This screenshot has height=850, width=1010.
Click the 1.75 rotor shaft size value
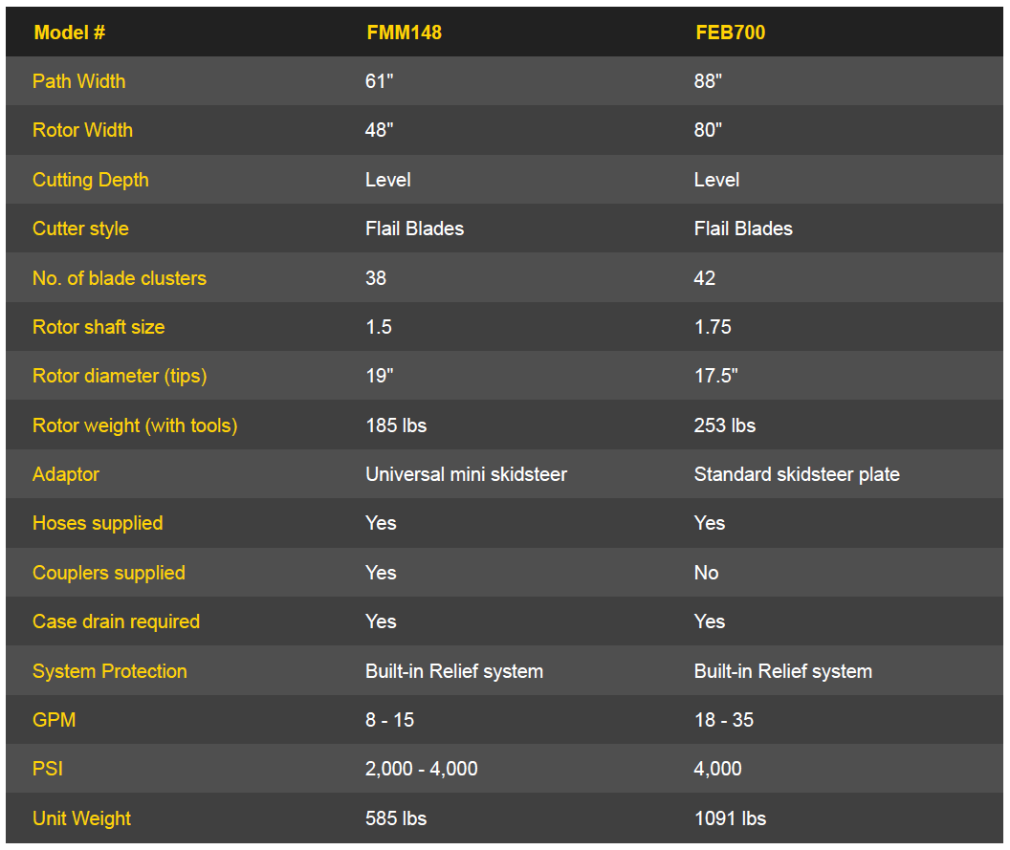click(x=713, y=327)
